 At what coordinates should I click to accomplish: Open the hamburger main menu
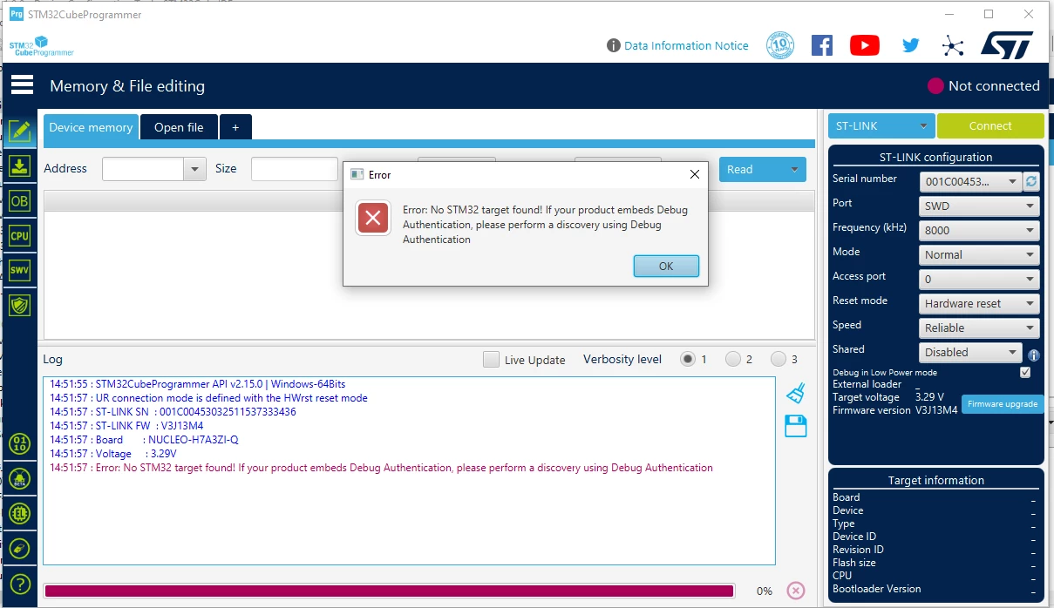pos(22,84)
